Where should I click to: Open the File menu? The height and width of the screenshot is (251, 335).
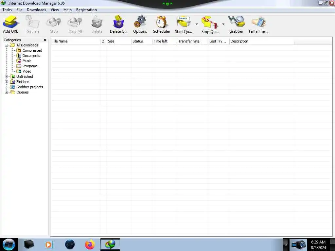pos(19,10)
